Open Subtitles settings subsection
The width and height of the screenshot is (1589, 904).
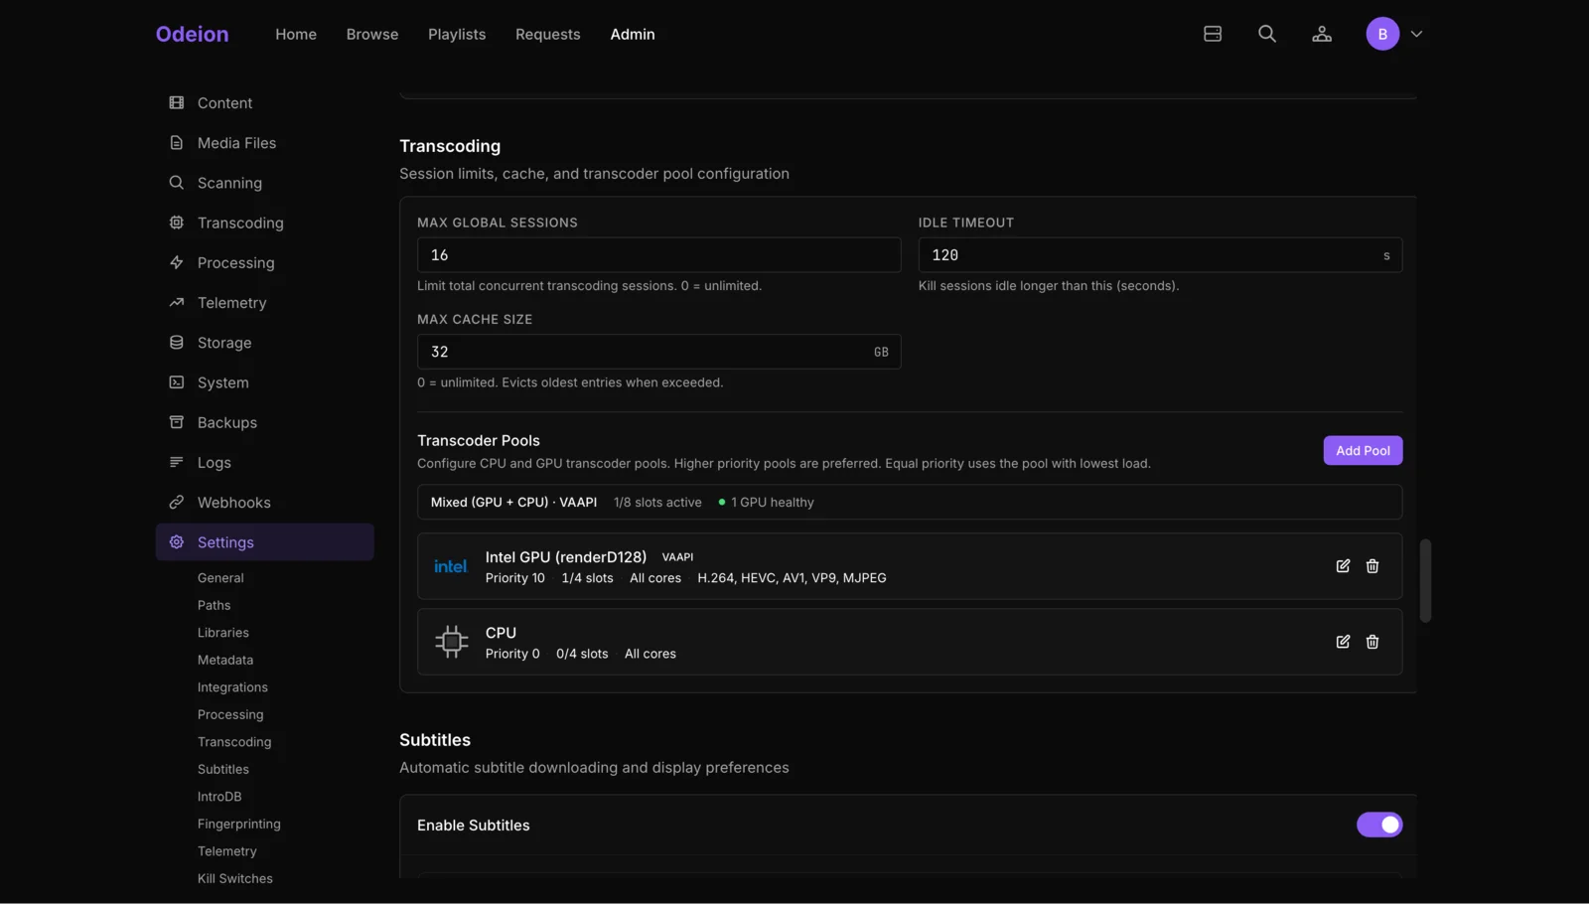pyautogui.click(x=222, y=769)
